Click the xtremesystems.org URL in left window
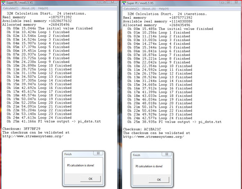The height and width of the screenshot is (189, 242). [x=33, y=136]
